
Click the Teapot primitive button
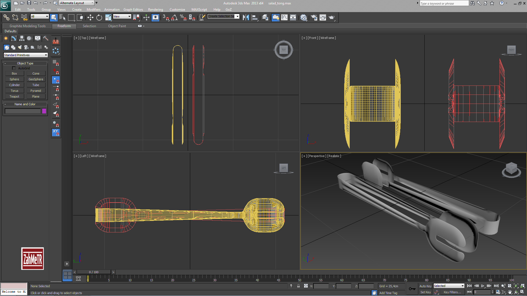[x=14, y=96]
